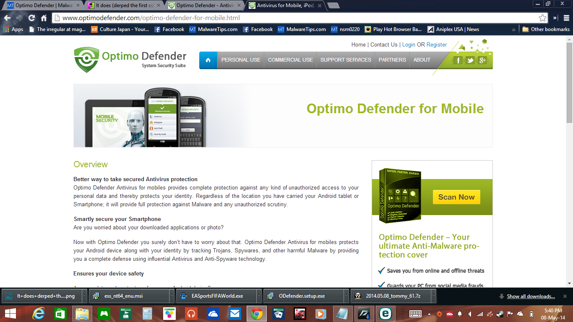Open the Action Center flag tray icon

tap(510, 314)
